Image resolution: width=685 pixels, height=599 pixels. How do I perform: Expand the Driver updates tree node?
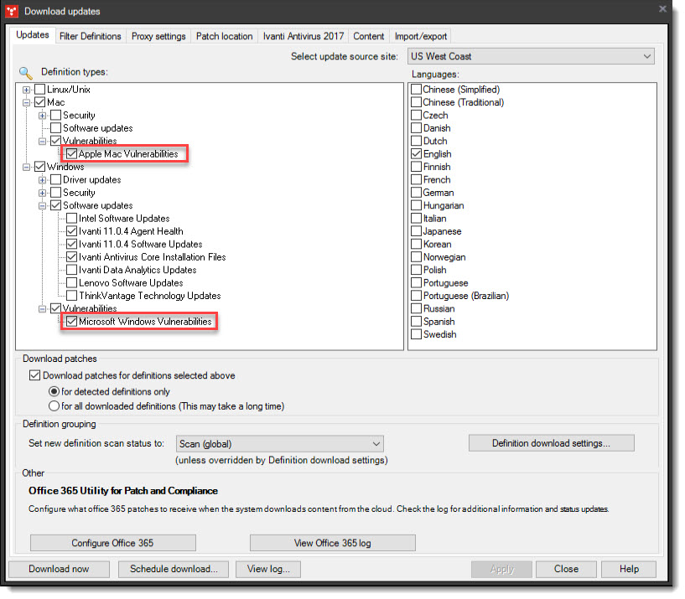point(41,179)
